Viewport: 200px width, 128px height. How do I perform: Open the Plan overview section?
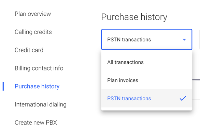[33, 14]
